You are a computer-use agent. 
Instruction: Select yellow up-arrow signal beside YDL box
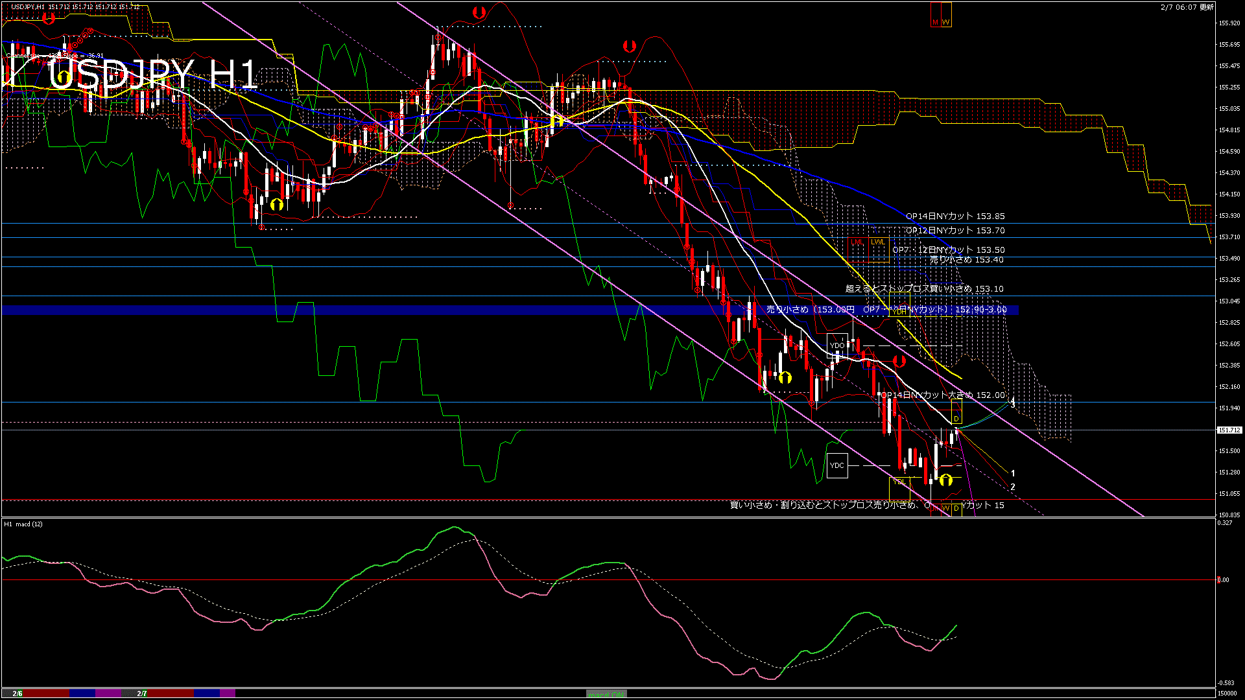(x=946, y=480)
